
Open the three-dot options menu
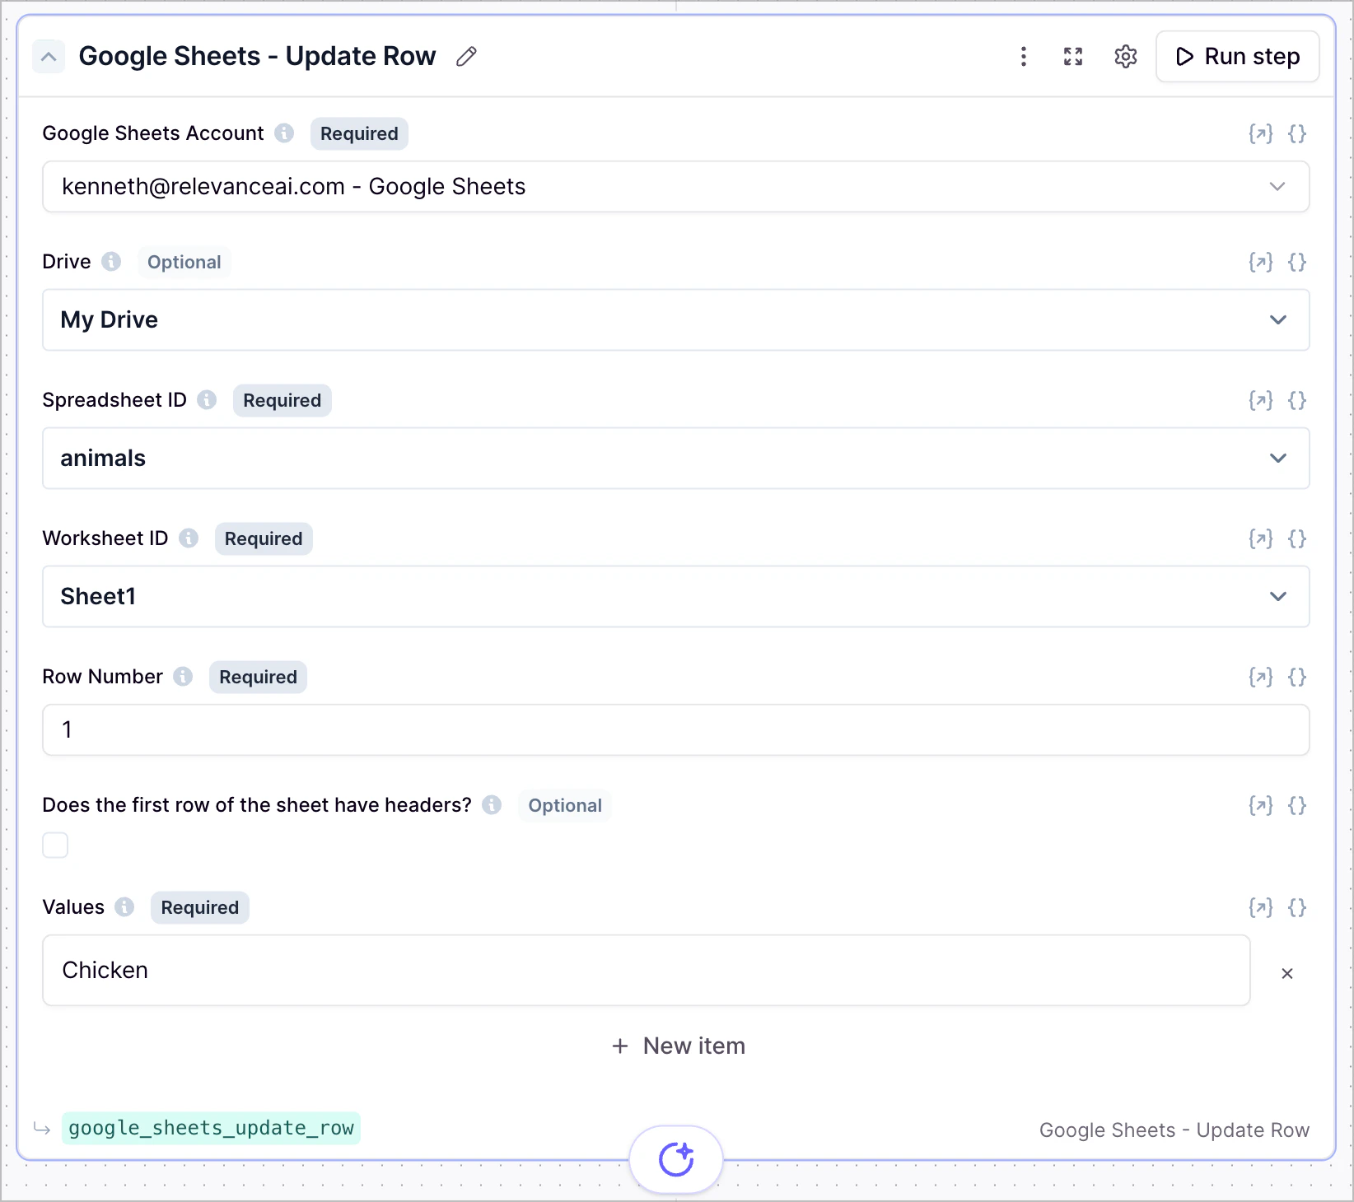coord(1023,56)
